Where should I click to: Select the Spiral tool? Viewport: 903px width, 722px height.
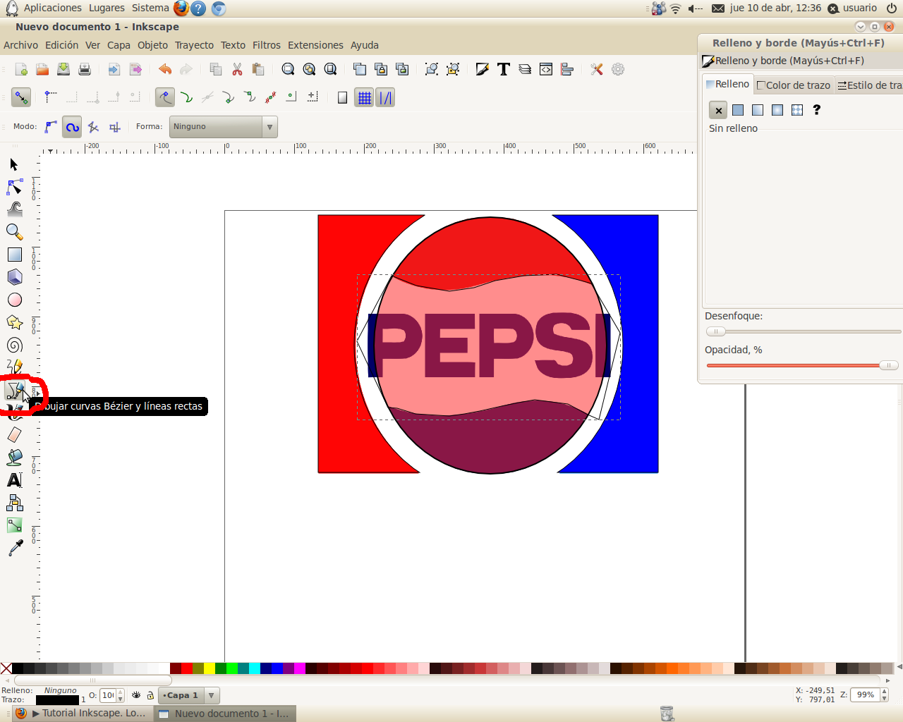pos(14,345)
